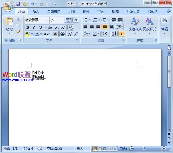Open the 字体 dialog launcher
Viewport: 173px width, 153px height.
[78, 40]
